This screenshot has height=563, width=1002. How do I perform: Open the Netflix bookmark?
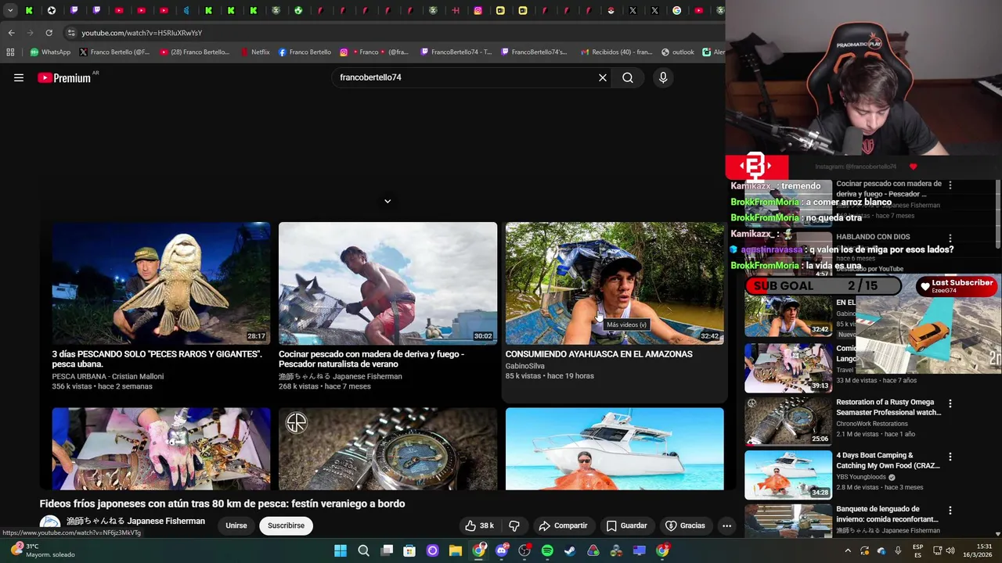pos(254,52)
